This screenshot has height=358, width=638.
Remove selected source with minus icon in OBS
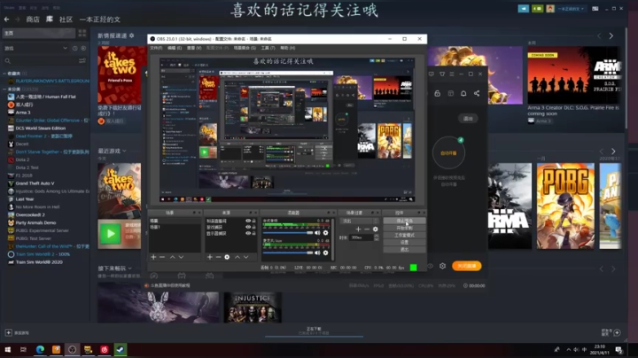pos(218,257)
